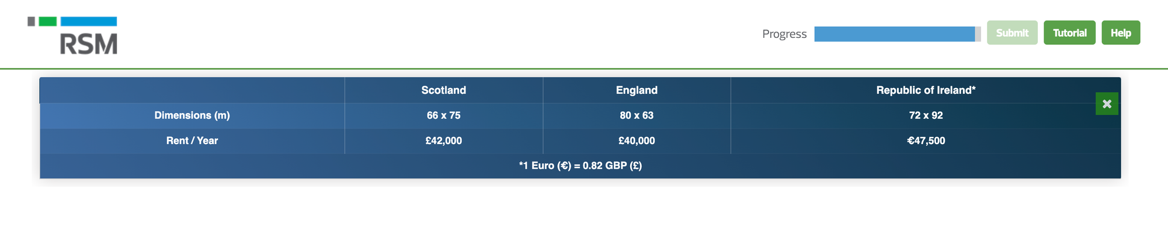
Task: Click the England rent £40,000 cell
Action: click(637, 141)
